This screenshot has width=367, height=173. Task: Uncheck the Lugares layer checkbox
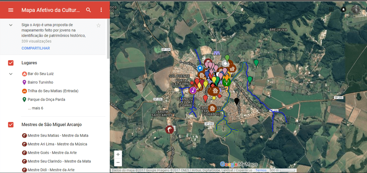pyautogui.click(x=11, y=63)
